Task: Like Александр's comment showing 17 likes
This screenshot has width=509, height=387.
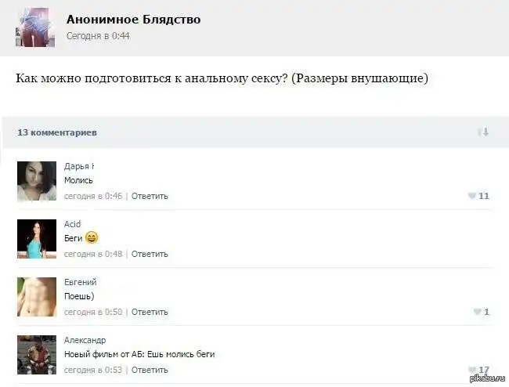Action: pyautogui.click(x=472, y=370)
